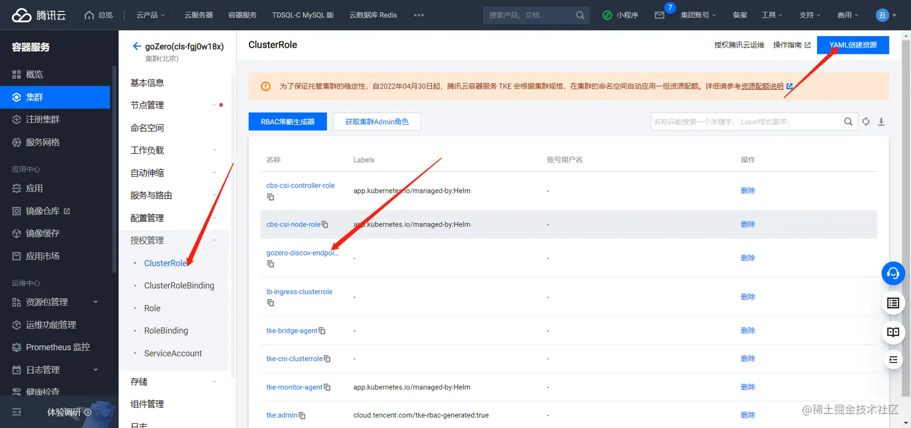Viewport: 911px width, 428px height.
Task: Click the list search magnifier icon
Action: pos(848,121)
